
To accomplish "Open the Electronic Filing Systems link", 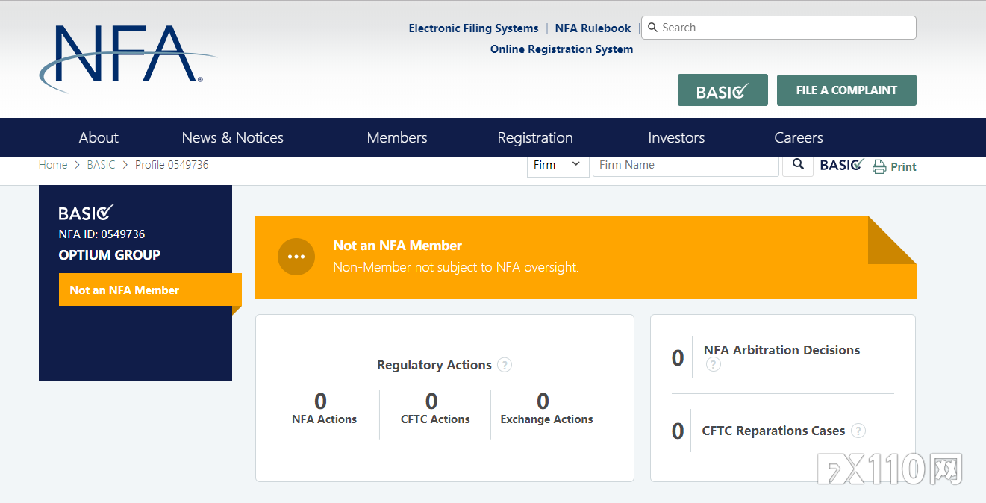I will (x=473, y=28).
